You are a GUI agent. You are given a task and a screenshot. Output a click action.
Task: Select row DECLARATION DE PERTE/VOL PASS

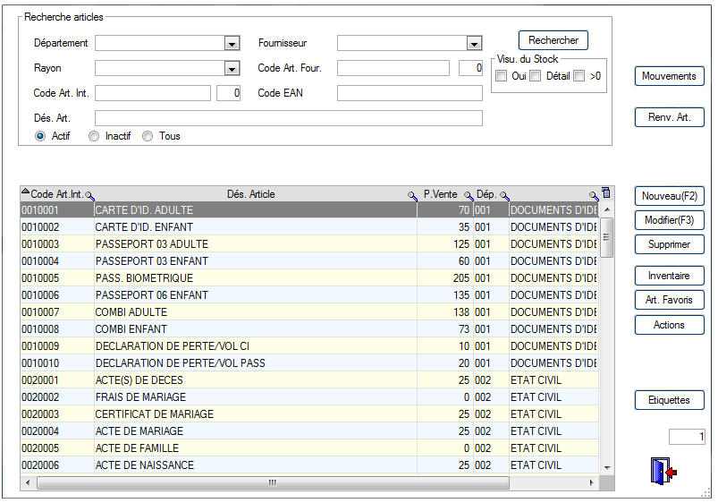[309, 362]
